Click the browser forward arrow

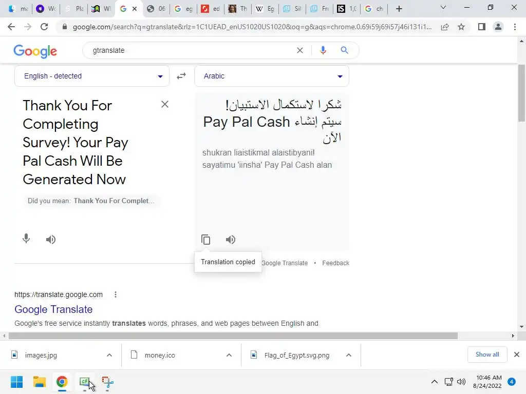coord(28,27)
